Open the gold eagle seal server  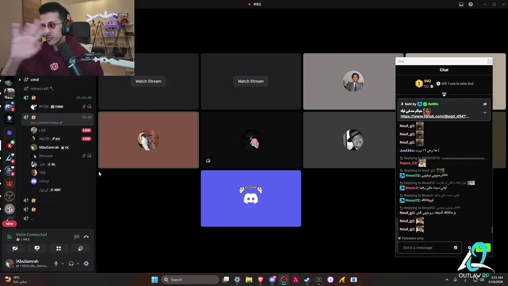click(x=10, y=196)
